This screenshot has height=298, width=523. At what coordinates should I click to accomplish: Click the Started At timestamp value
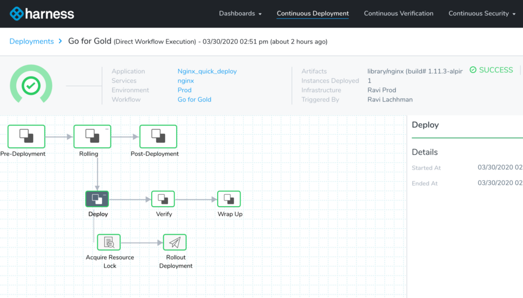500,167
